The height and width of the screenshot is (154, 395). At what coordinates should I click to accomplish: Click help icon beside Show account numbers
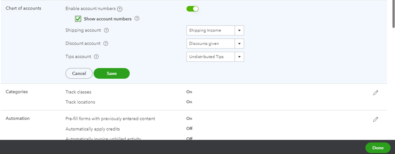pyautogui.click(x=137, y=19)
